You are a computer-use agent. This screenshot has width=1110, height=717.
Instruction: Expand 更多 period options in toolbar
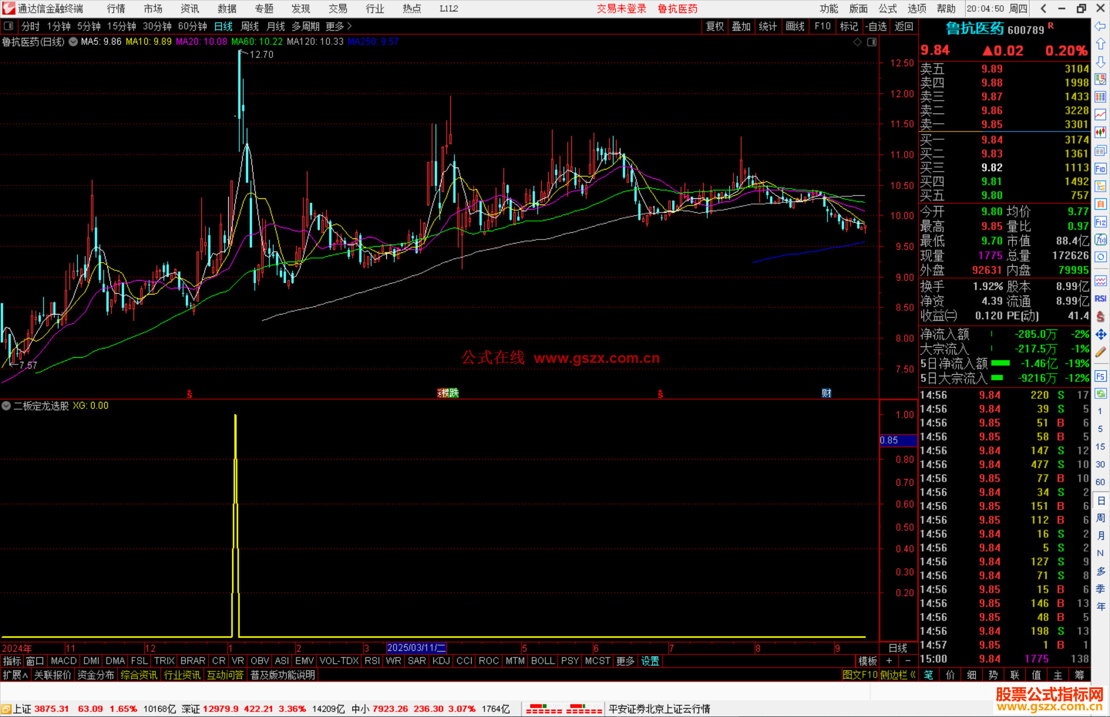pyautogui.click(x=339, y=26)
